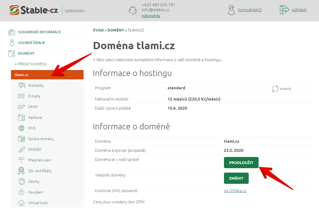This screenshot has height=208, width=319.
Task: Click the Informace o hostingu heading
Action: tap(132, 73)
